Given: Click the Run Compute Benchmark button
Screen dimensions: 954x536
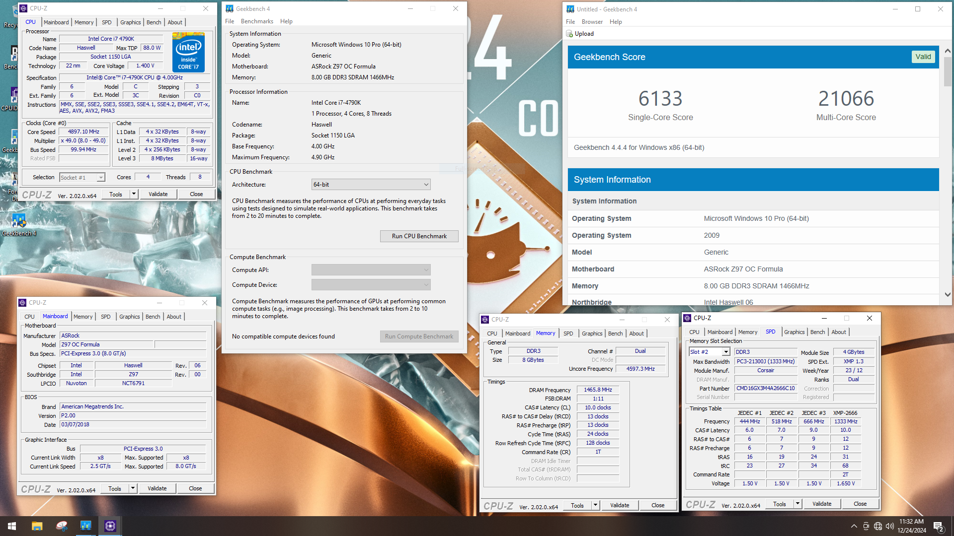Looking at the screenshot, I should 419,336.
